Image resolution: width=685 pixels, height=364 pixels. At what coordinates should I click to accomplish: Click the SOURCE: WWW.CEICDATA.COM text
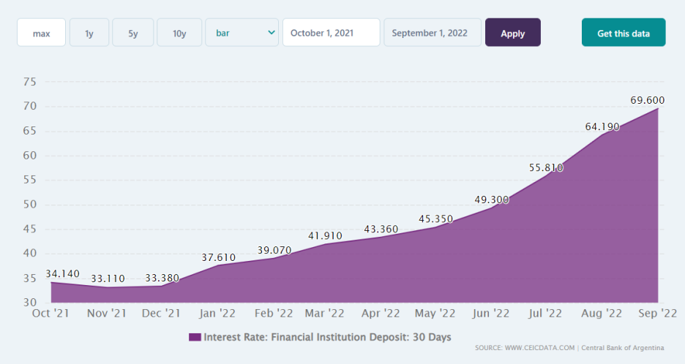click(525, 348)
